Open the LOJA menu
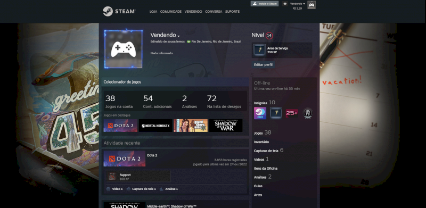The width and height of the screenshot is (426, 208). click(153, 12)
